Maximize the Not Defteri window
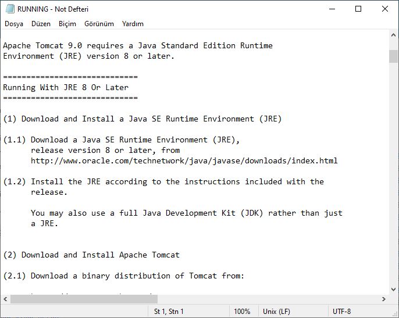Viewport: 399px width, 318px height. click(358, 9)
